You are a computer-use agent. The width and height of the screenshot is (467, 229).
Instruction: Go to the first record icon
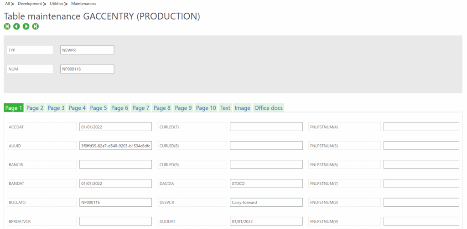pos(7,27)
